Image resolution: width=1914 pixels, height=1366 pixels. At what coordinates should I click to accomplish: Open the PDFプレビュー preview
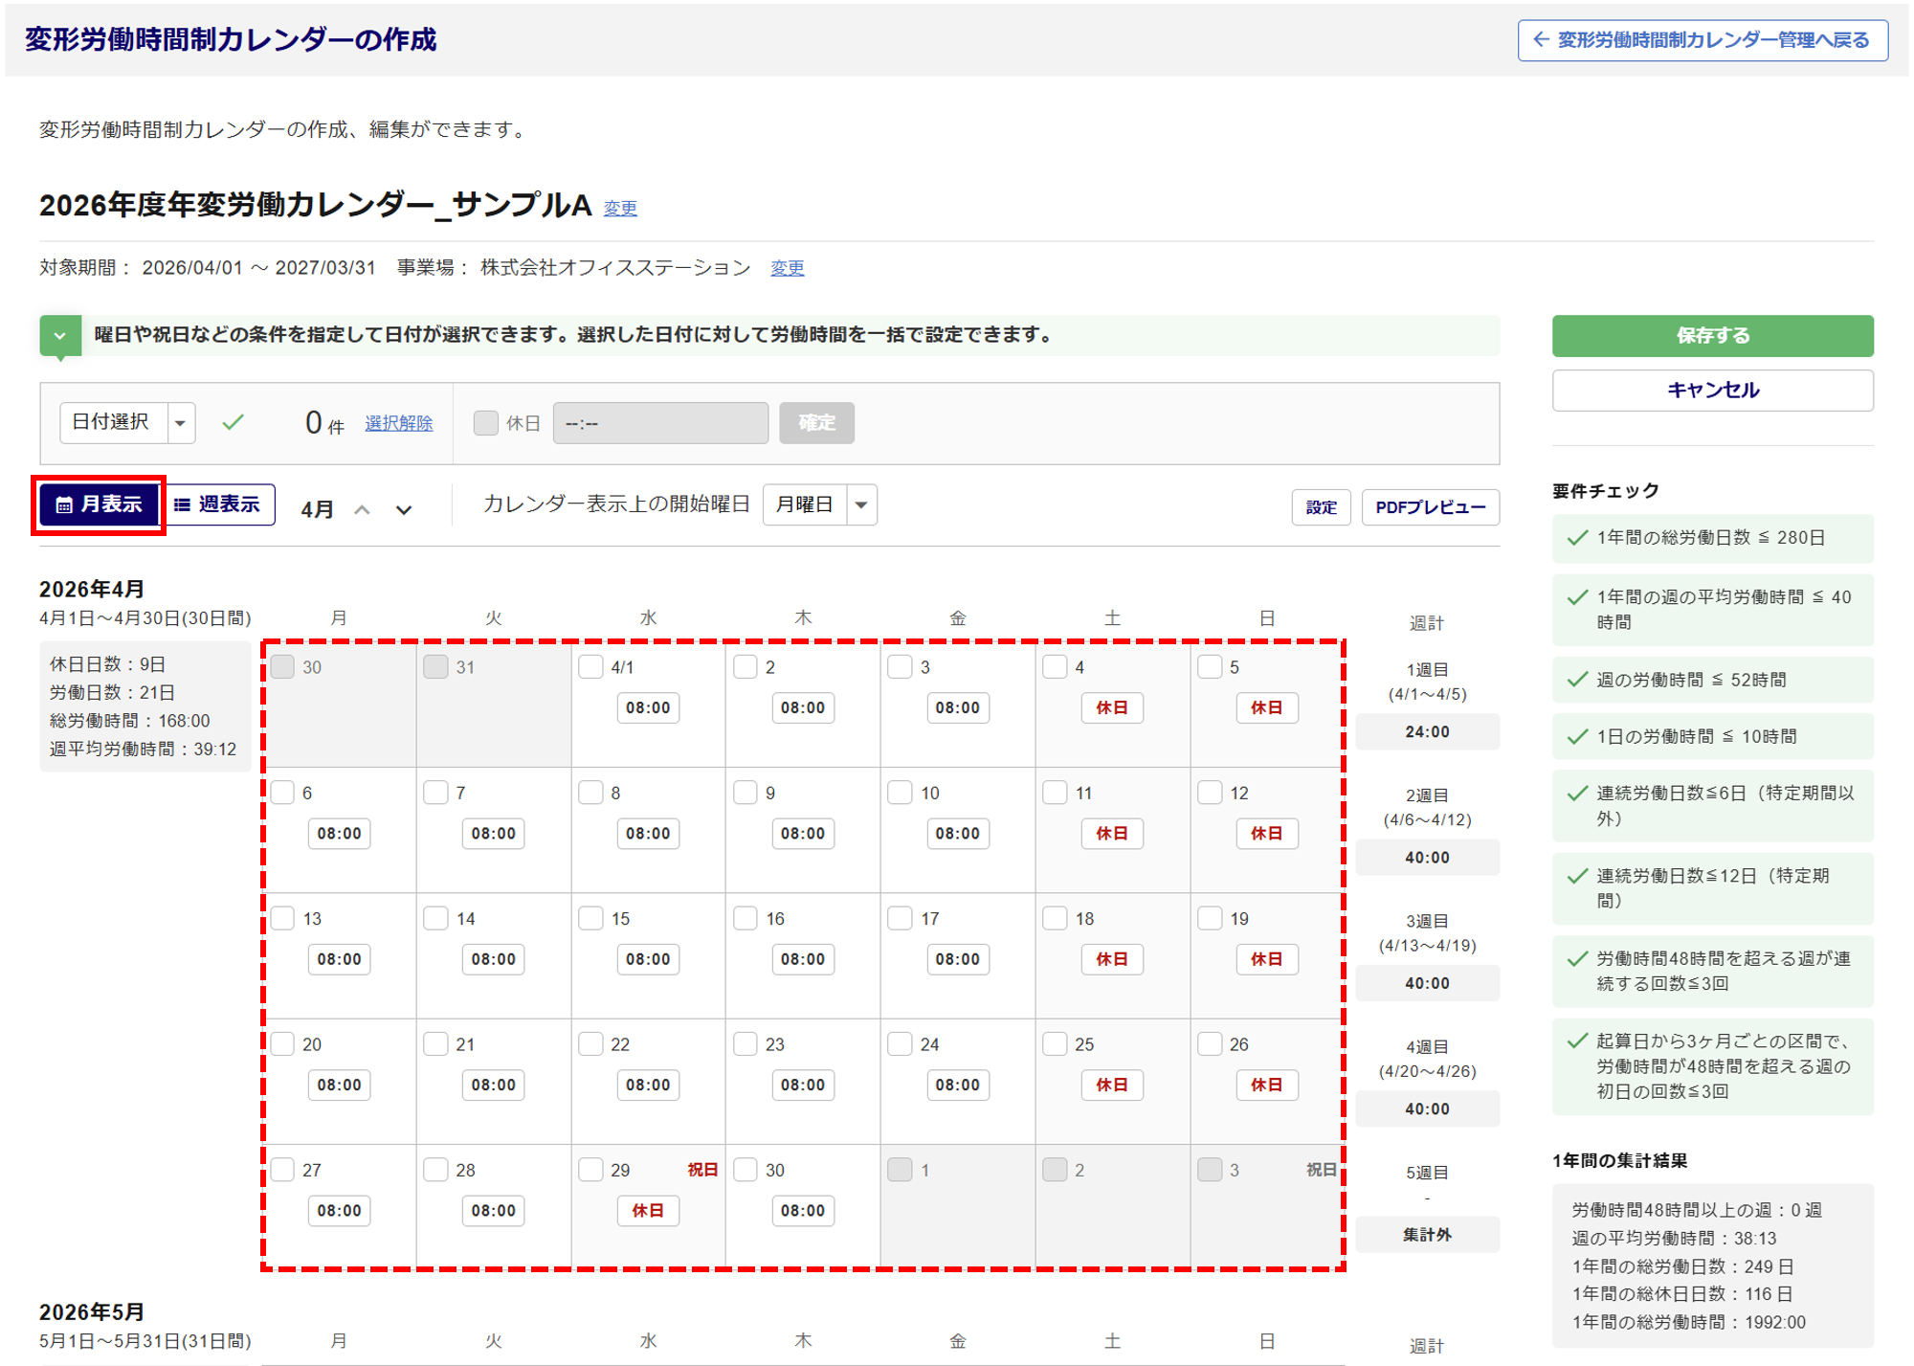[x=1429, y=507]
